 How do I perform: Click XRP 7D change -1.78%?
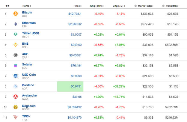coord(120,55)
